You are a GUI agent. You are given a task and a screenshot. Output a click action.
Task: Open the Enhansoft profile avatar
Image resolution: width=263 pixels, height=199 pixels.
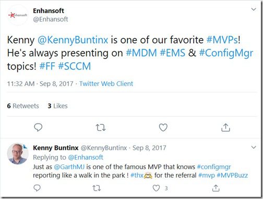[x=18, y=15]
